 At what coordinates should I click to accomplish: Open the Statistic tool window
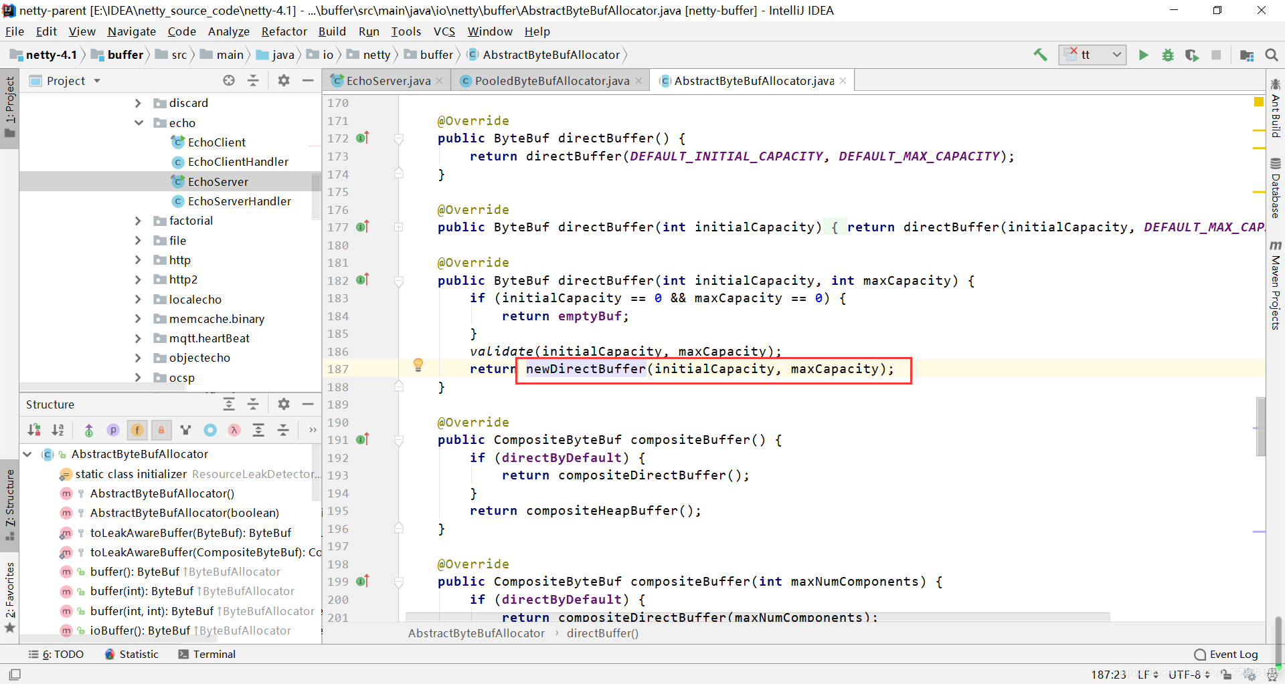pos(132,654)
